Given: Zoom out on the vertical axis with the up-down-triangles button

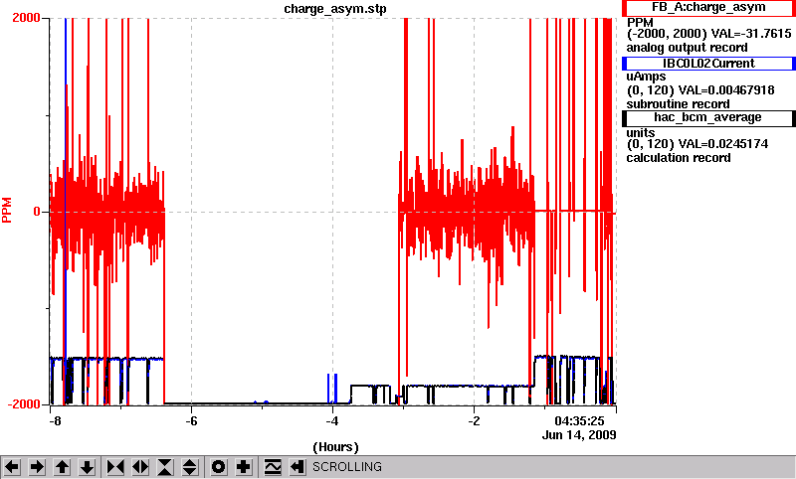Looking at the screenshot, I should tap(190, 467).
